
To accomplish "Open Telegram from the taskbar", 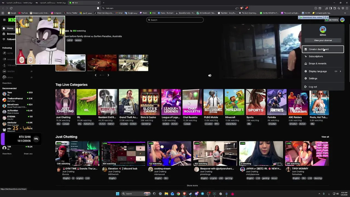I will 202,194.
